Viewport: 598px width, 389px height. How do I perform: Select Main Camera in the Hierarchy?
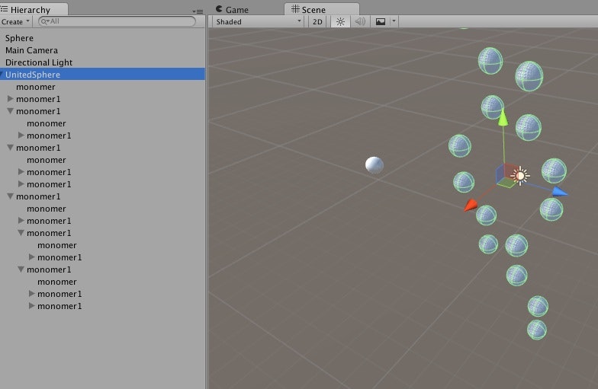(32, 50)
